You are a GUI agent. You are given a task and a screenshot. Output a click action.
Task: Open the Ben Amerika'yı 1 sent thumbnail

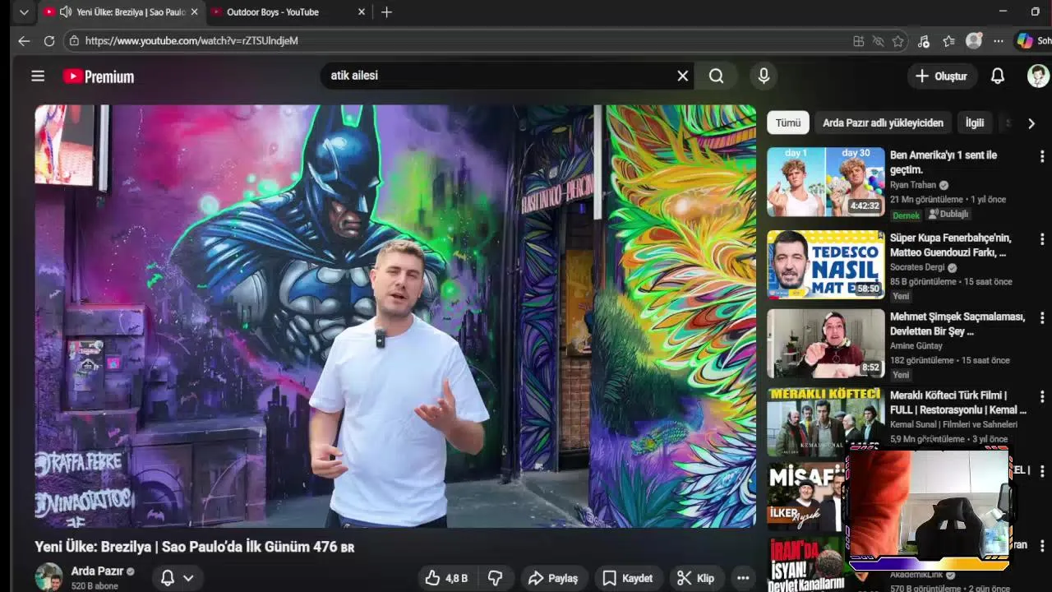(x=826, y=182)
